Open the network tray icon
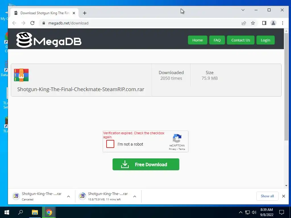The image size is (291, 218). [x=248, y=212]
